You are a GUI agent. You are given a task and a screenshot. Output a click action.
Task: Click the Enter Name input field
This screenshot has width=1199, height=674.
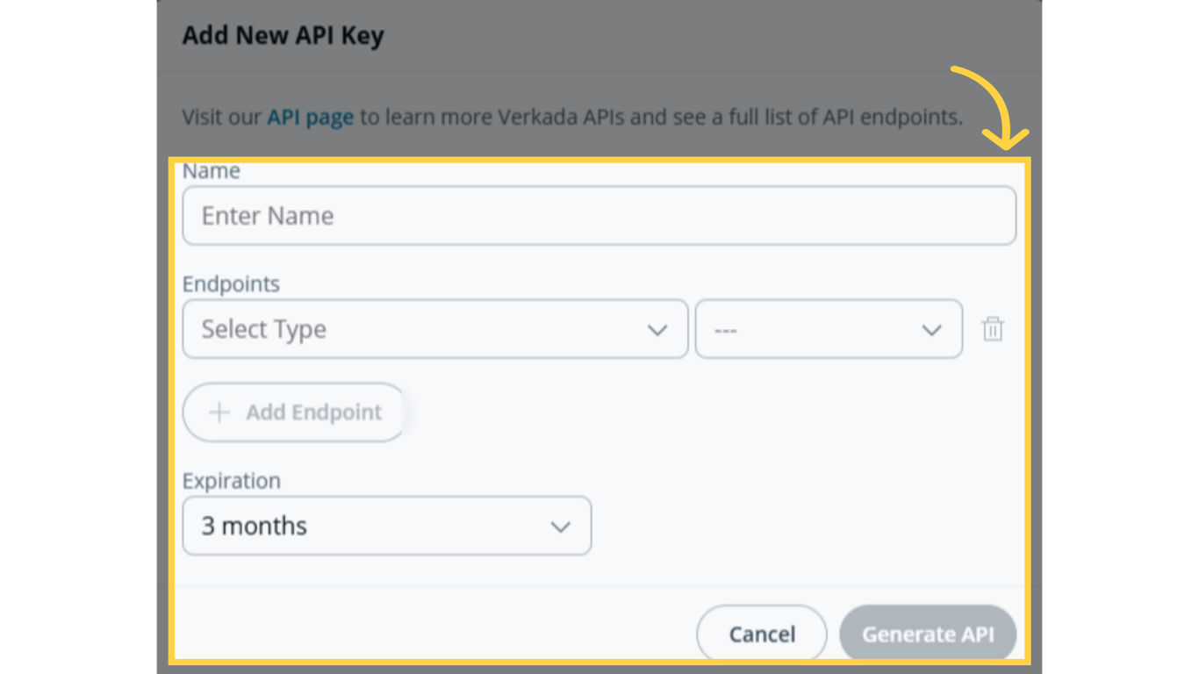pyautogui.click(x=599, y=215)
